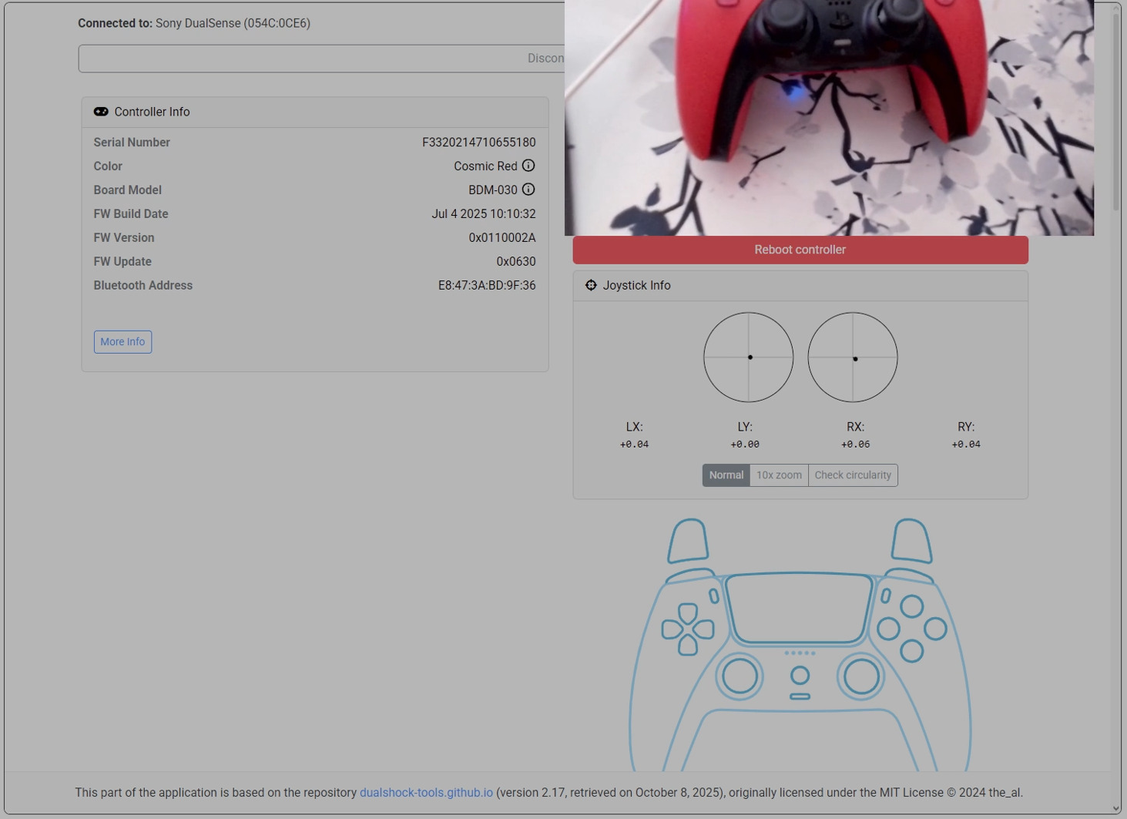Click the FW Build Date value Jul 4 2025

(x=484, y=214)
